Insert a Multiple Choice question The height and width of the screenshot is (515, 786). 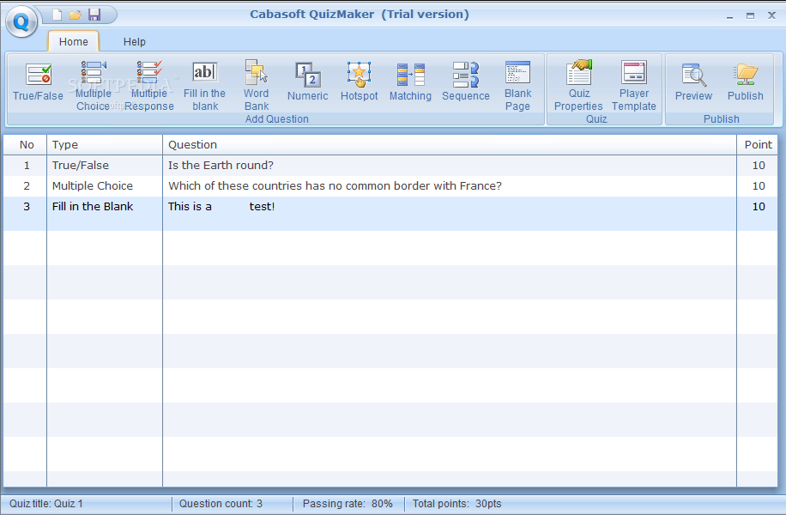tap(93, 84)
